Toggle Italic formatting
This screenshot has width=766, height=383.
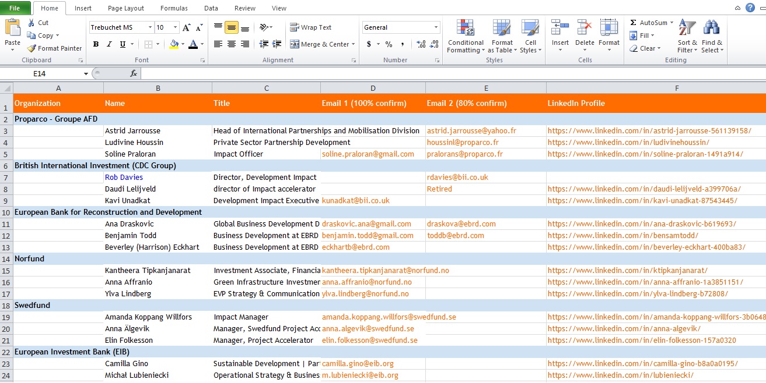pyautogui.click(x=109, y=44)
